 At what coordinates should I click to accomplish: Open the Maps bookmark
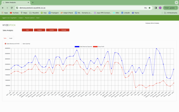coord(24,13)
